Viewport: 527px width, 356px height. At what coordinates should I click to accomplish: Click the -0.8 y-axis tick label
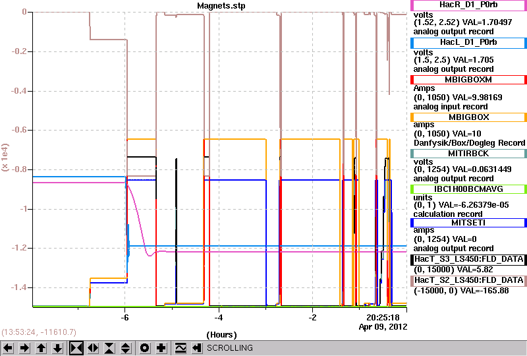point(19,169)
